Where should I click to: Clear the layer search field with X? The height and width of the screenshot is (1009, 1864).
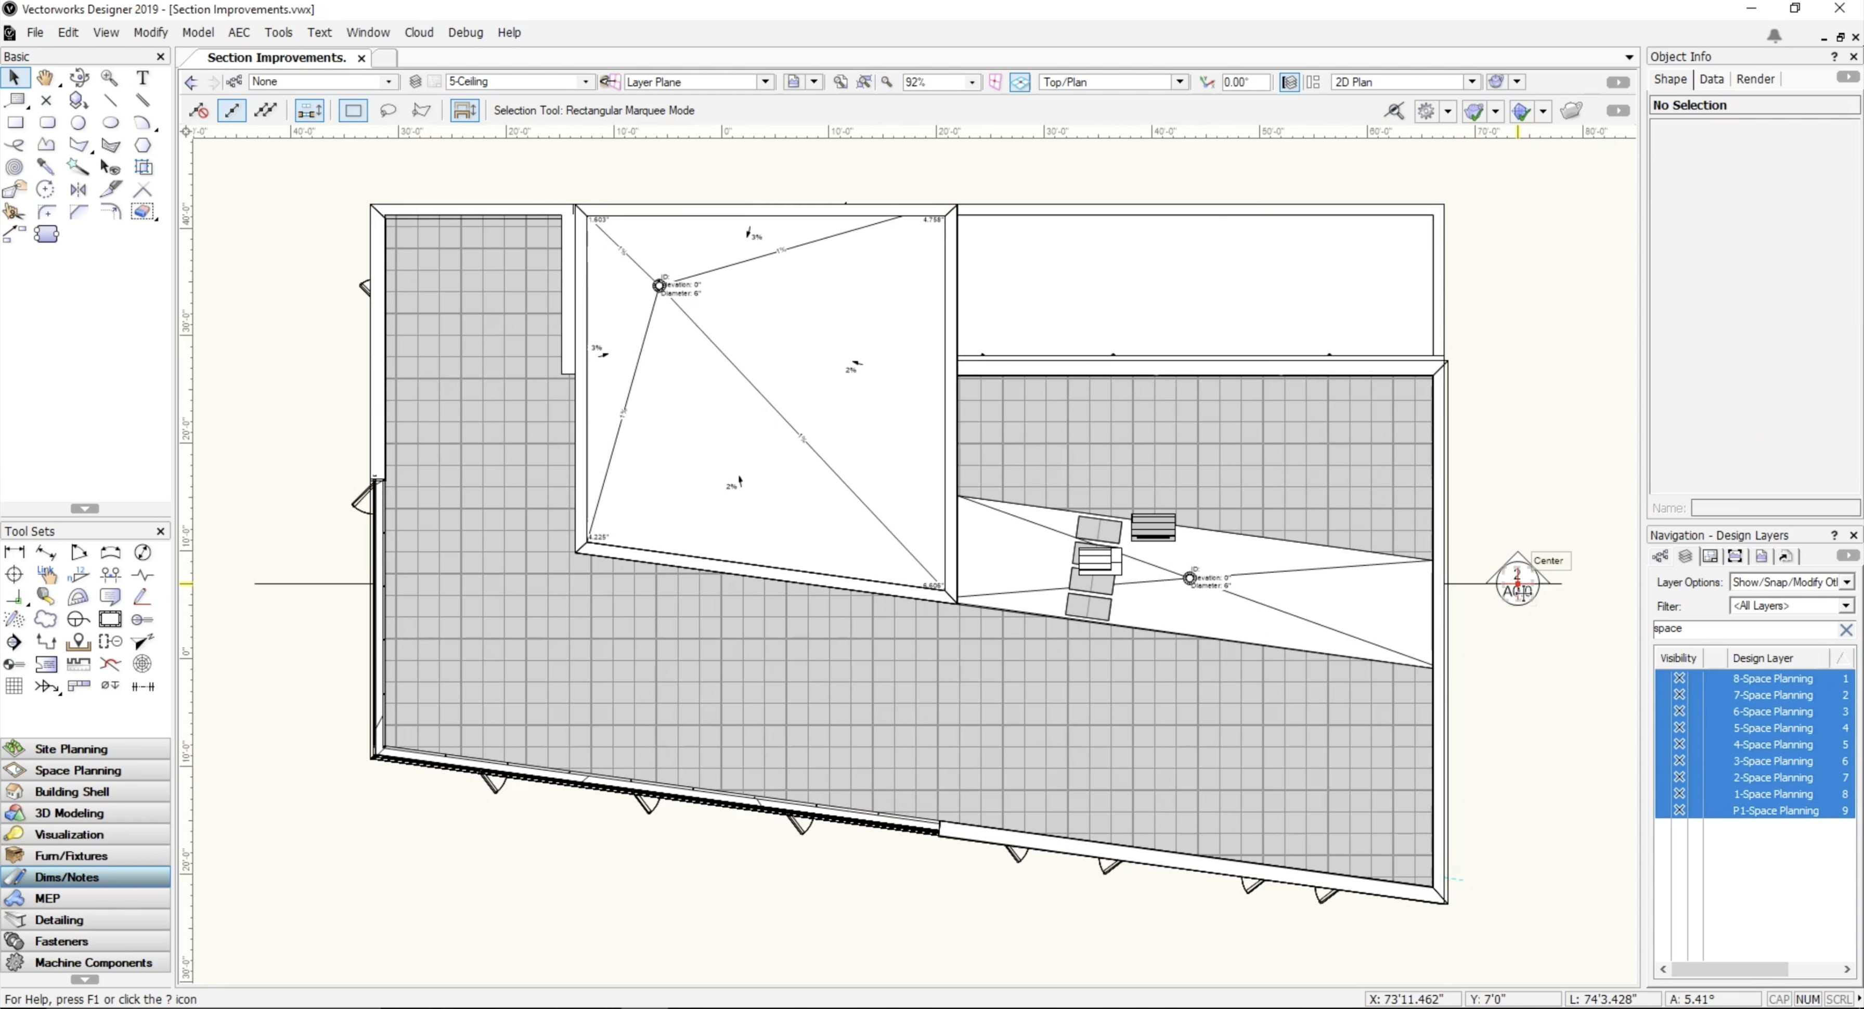click(x=1846, y=630)
